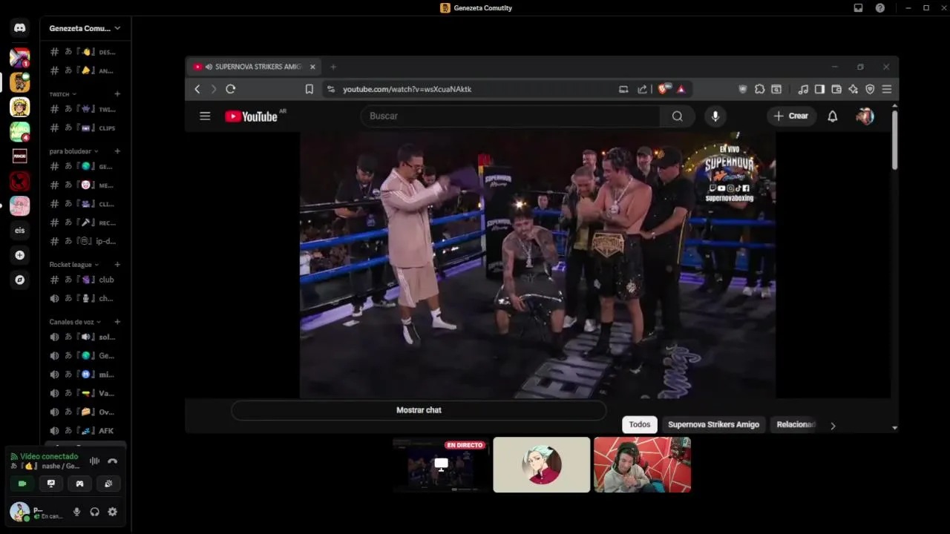Viewport: 950px width, 534px height.
Task: Select the SUPERNOVA STRIKERS browser tab
Action: pos(255,67)
